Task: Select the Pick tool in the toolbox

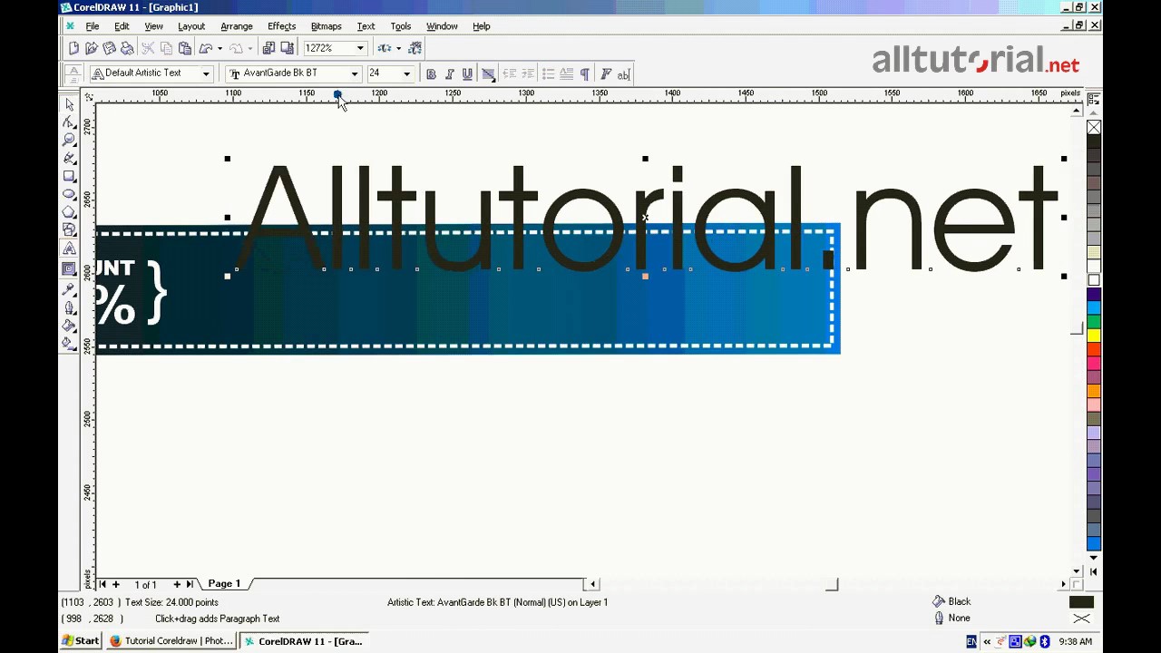Action: tap(69, 104)
